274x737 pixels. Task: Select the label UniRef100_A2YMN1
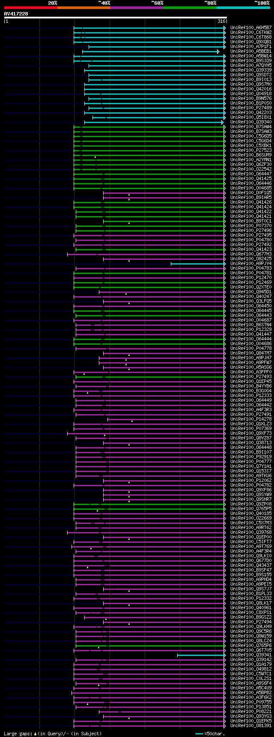coord(251,159)
